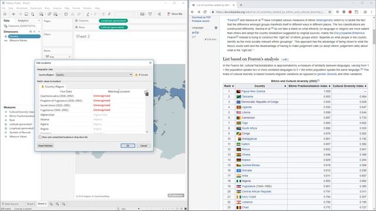
Task: Click the Chrome address bar URL
Action: 270,12
